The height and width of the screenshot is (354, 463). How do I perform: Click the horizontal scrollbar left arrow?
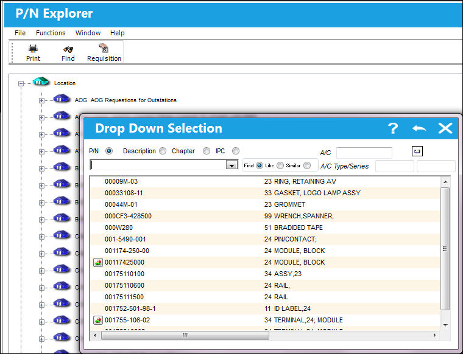point(95,335)
